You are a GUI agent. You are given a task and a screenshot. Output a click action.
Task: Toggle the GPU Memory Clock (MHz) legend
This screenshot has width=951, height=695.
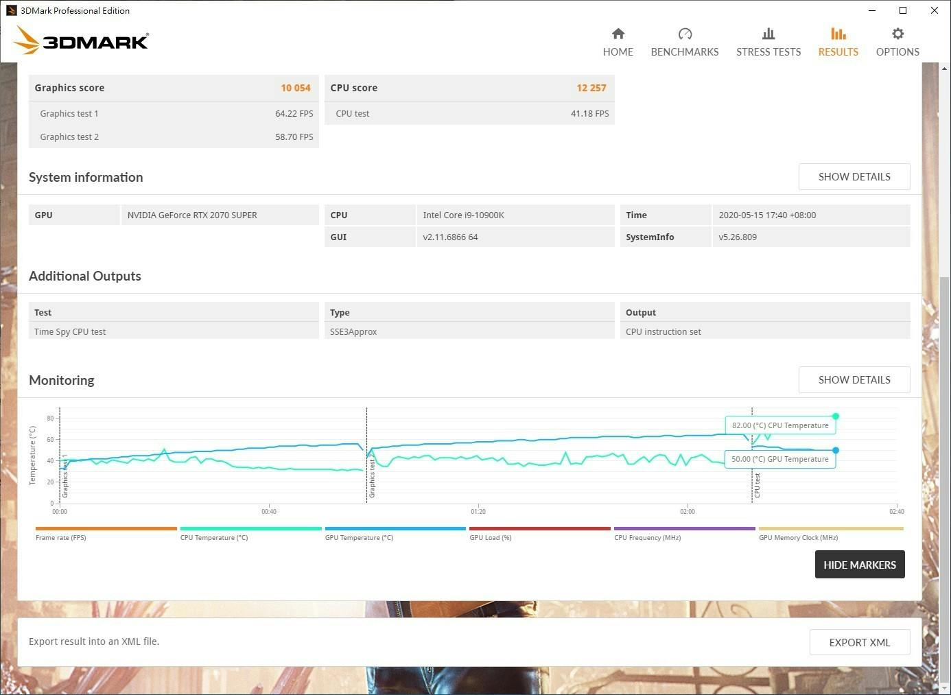click(831, 533)
